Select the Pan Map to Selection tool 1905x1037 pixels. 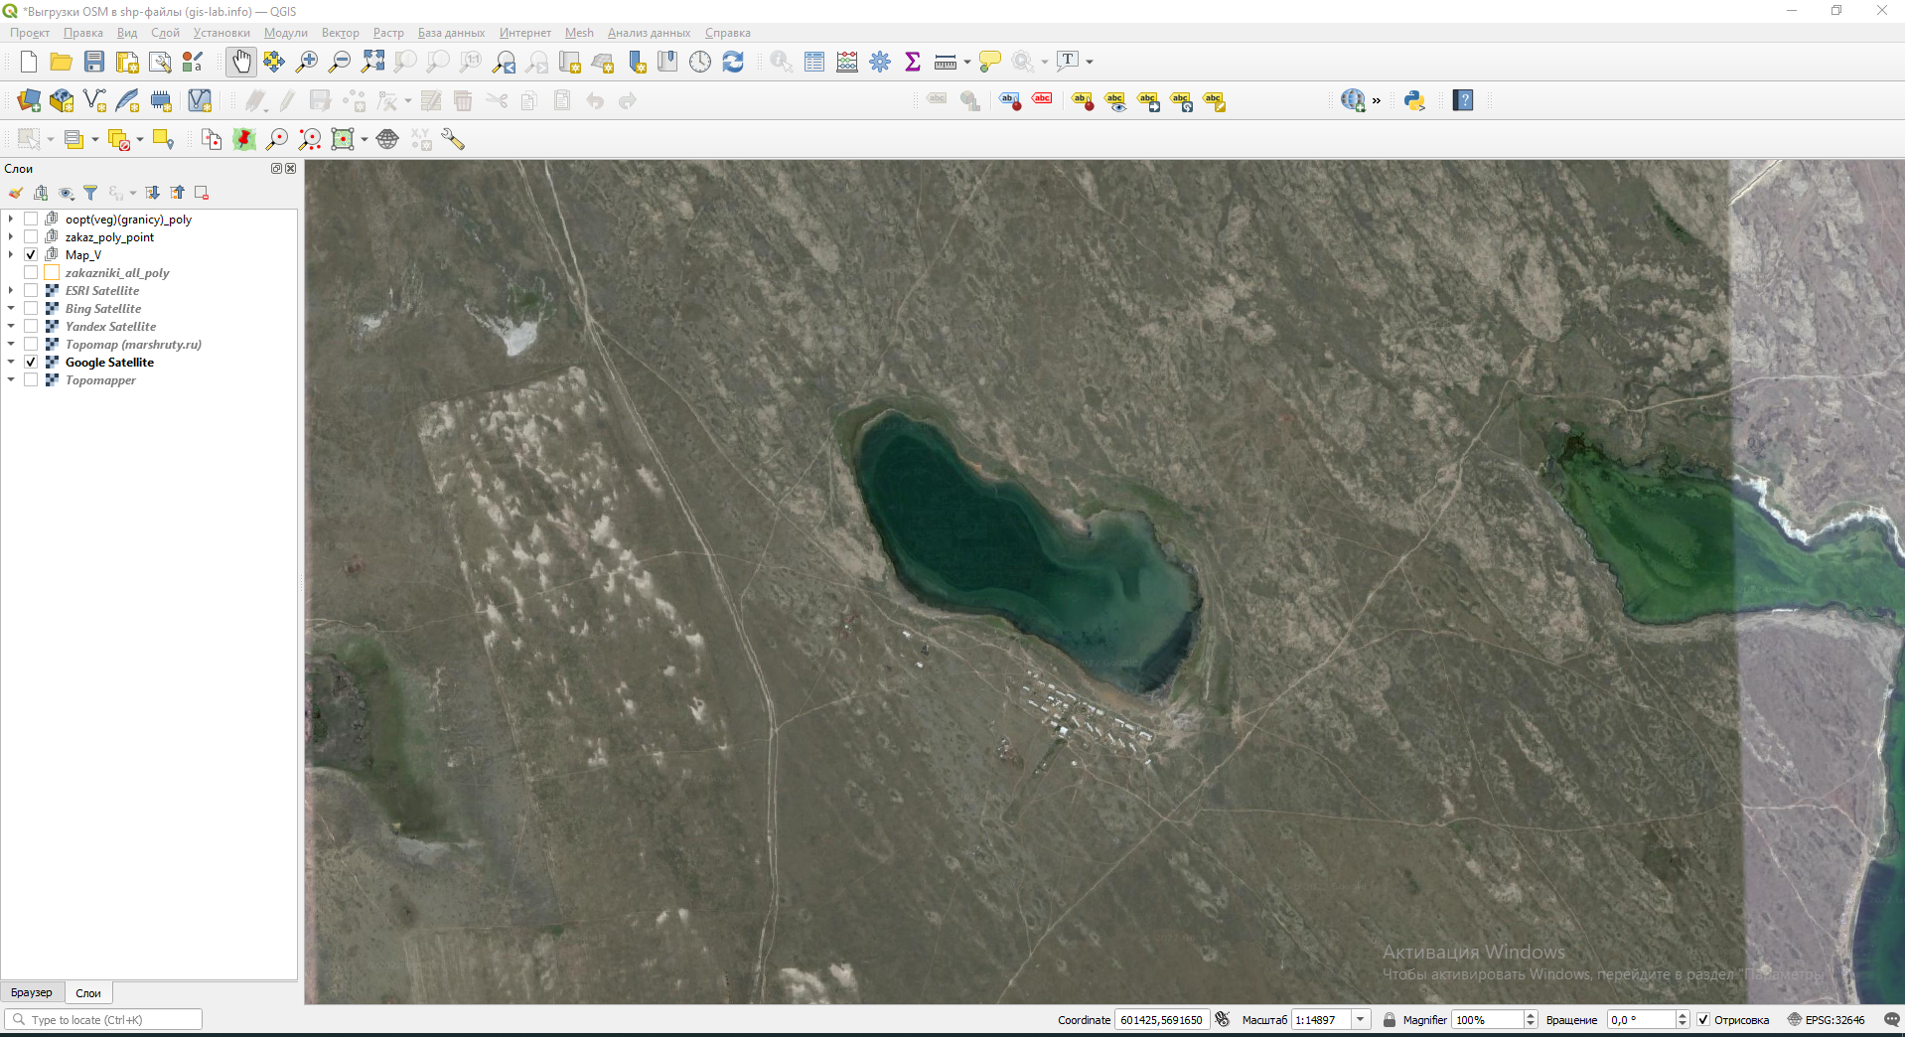(x=274, y=62)
